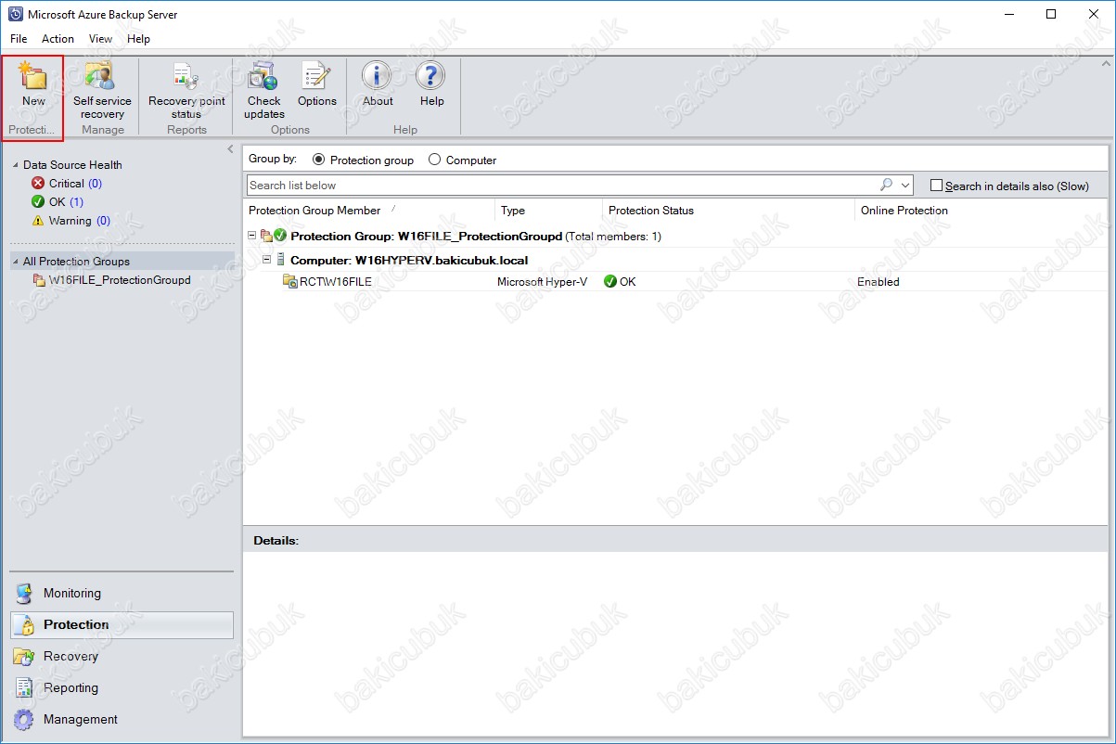Viewport: 1116px width, 744px height.
Task: Open the Help menu
Action: (139, 39)
